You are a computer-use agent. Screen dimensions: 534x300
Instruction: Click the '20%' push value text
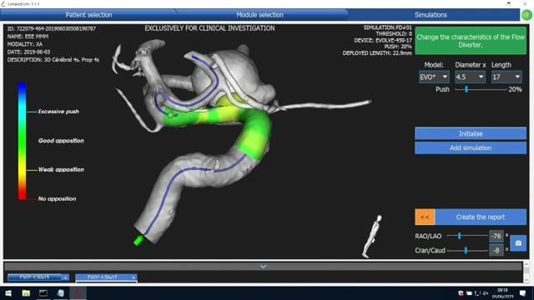(x=515, y=89)
